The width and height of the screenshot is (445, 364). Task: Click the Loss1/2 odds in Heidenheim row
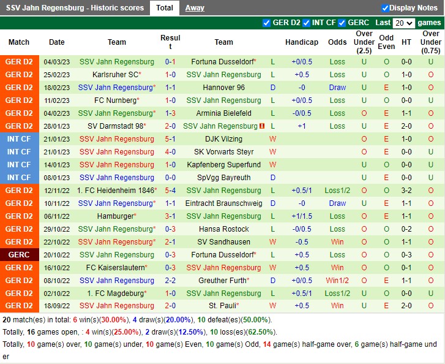pos(337,191)
